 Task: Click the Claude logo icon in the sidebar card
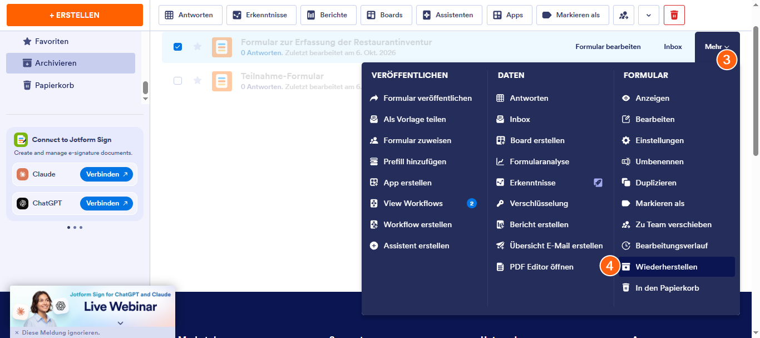[x=23, y=174]
